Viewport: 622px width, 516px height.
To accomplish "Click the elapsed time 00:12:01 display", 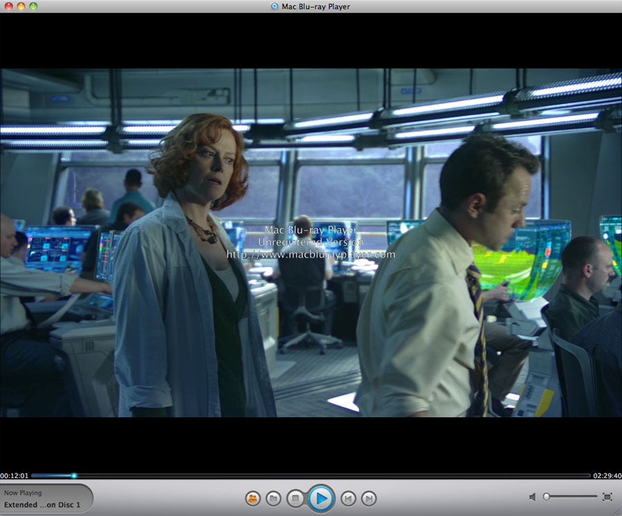I will (x=15, y=475).
